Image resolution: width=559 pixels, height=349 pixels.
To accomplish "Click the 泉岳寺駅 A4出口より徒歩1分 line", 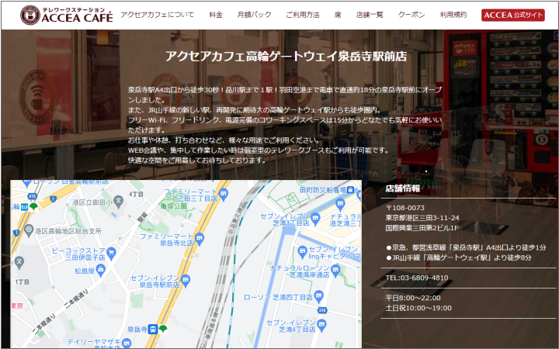I will click(x=466, y=247).
